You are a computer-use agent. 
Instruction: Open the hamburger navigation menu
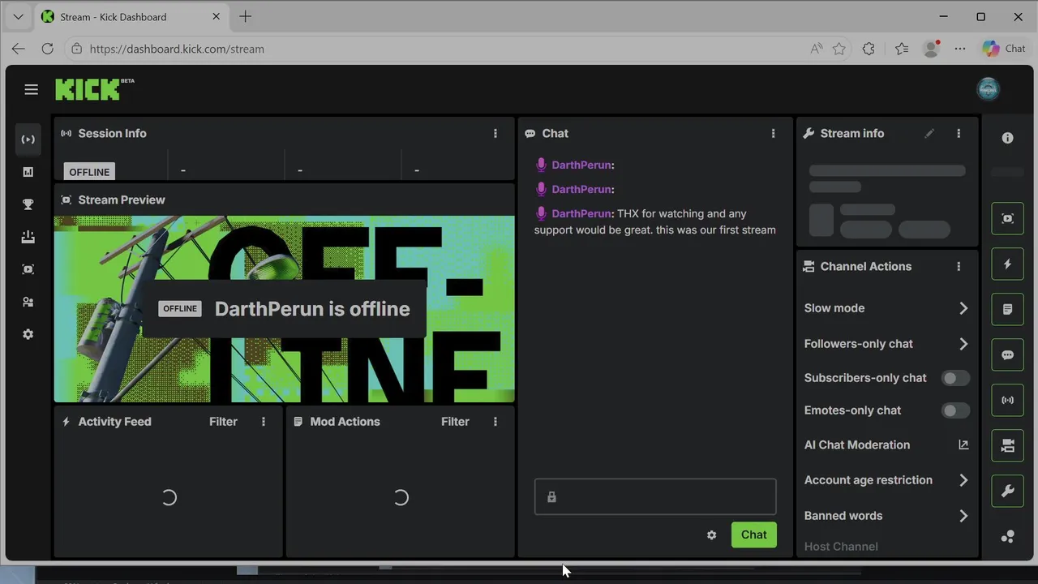(31, 90)
